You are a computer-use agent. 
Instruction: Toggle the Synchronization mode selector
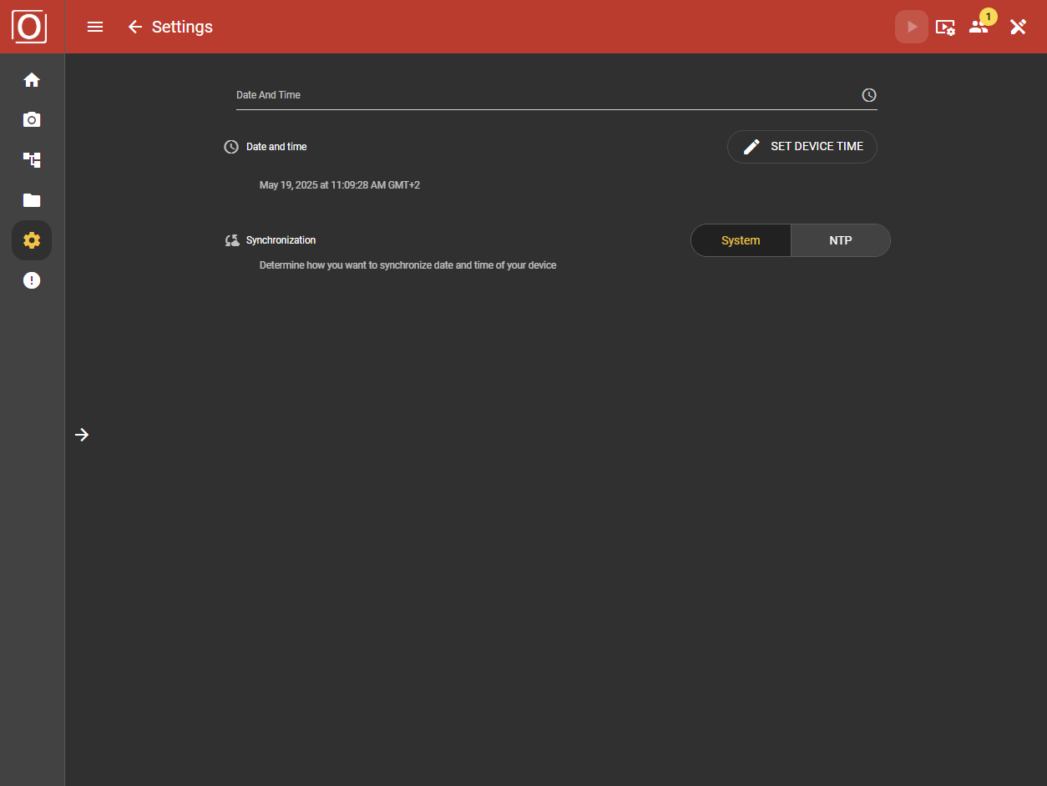(x=790, y=240)
